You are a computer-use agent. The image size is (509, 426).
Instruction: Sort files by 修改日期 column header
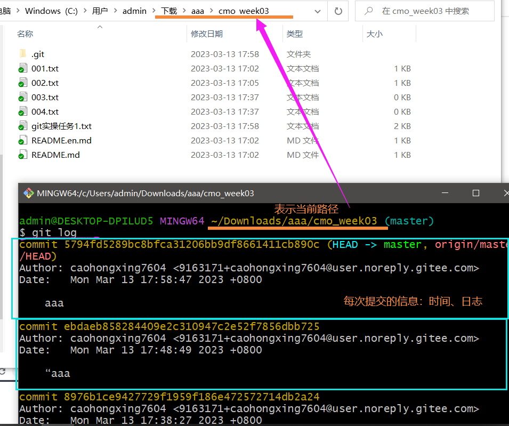coord(207,34)
